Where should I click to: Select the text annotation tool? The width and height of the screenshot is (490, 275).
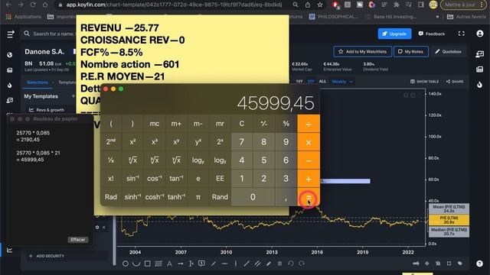click(169, 264)
